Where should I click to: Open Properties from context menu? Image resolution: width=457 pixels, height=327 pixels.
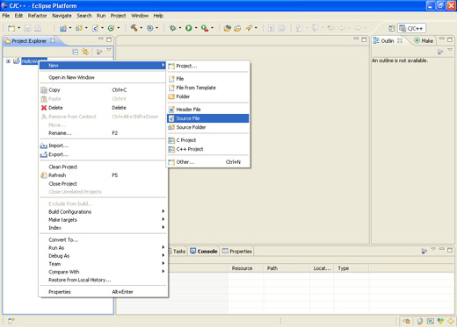(103, 292)
